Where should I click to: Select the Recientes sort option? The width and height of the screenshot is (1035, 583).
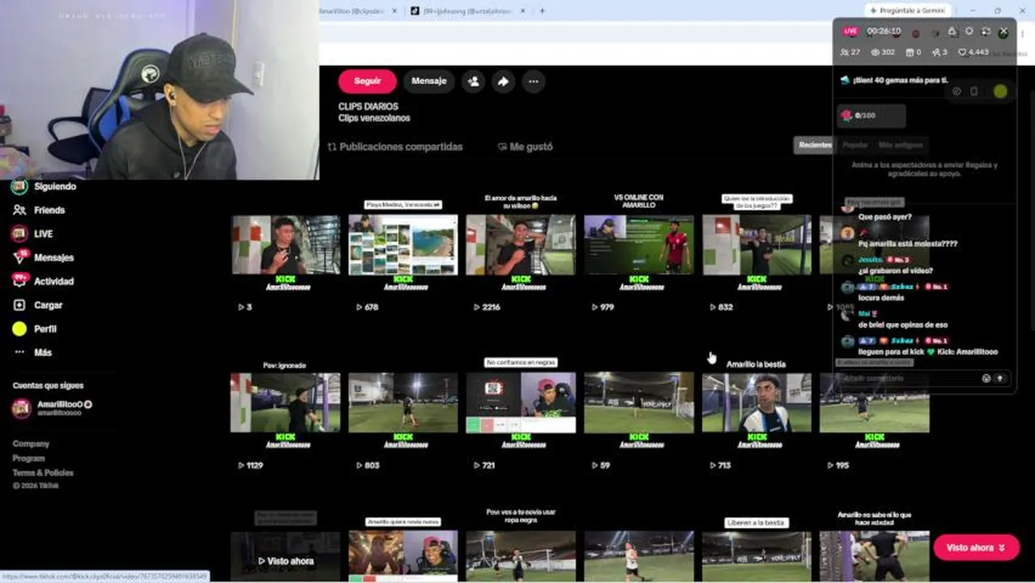pos(815,145)
